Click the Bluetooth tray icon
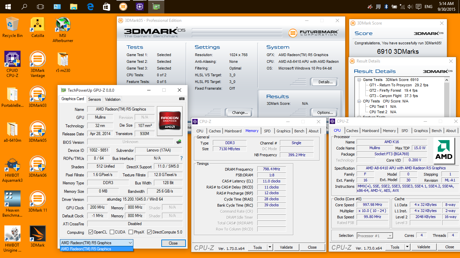Viewport: 460px width, 258px height. pos(387,6)
